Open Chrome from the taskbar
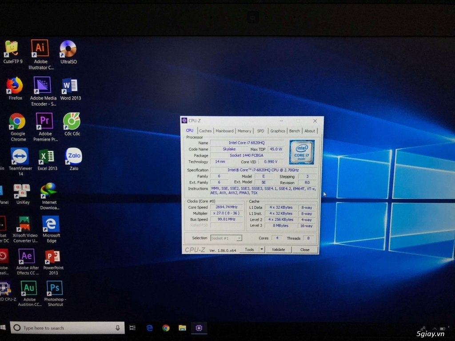This screenshot has height=341, width=455. tap(166, 328)
